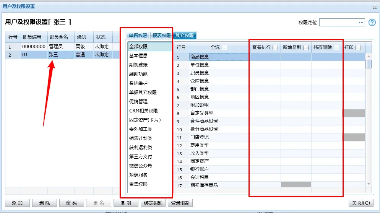Switch to the 其它权限 tab

click(185, 36)
